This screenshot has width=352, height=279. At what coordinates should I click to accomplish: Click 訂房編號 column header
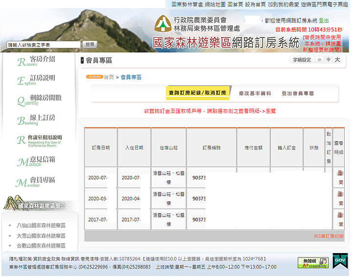tap(212, 148)
